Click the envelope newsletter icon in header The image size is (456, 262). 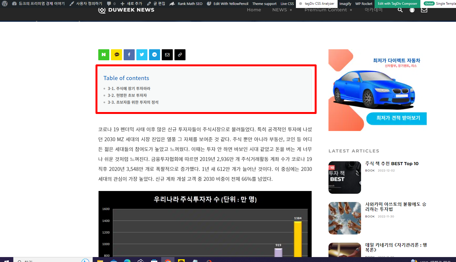coord(424,10)
